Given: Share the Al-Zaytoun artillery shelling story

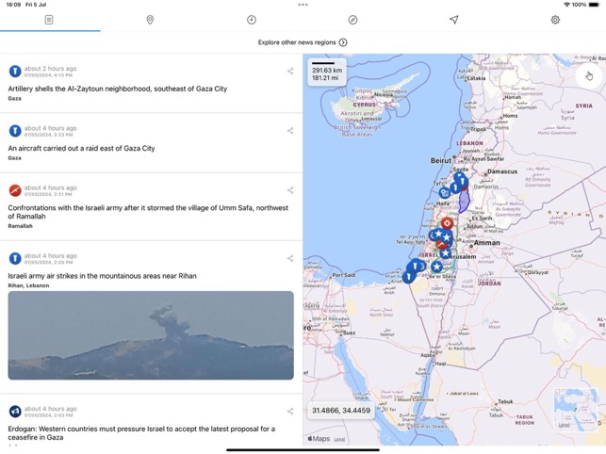Looking at the screenshot, I should coord(290,72).
